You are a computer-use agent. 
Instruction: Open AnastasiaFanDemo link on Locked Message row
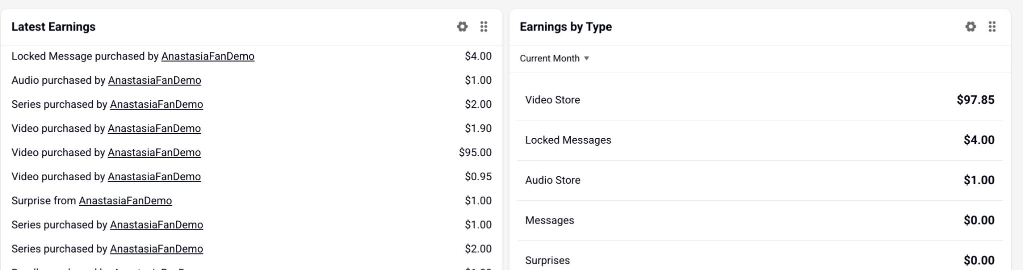[208, 56]
